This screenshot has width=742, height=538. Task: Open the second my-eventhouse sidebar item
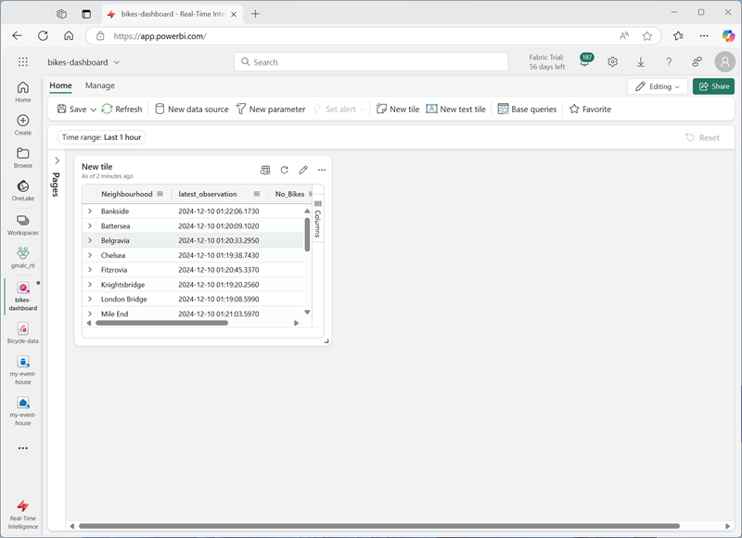tap(22, 411)
